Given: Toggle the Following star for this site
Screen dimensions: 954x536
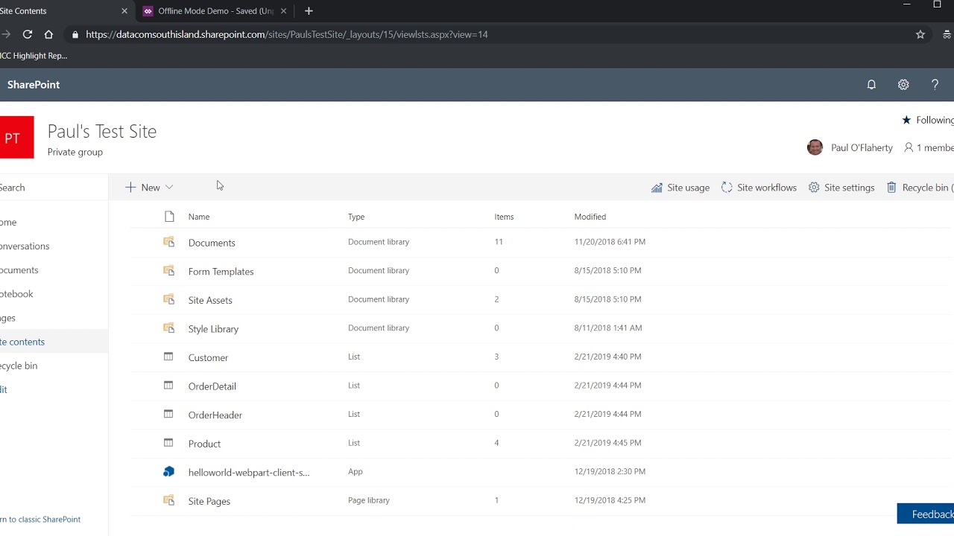Looking at the screenshot, I should 906,120.
